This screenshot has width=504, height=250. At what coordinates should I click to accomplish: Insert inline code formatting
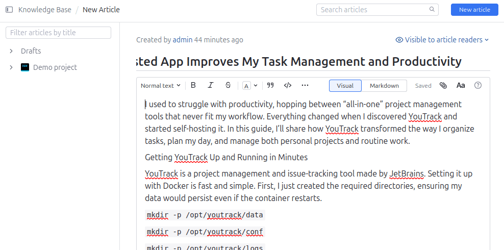(x=288, y=86)
